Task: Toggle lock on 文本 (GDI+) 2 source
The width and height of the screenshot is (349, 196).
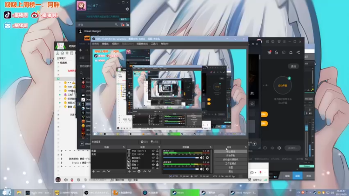Action: click(x=157, y=151)
